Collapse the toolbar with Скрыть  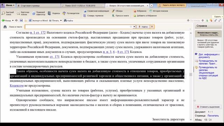[218, 16]
